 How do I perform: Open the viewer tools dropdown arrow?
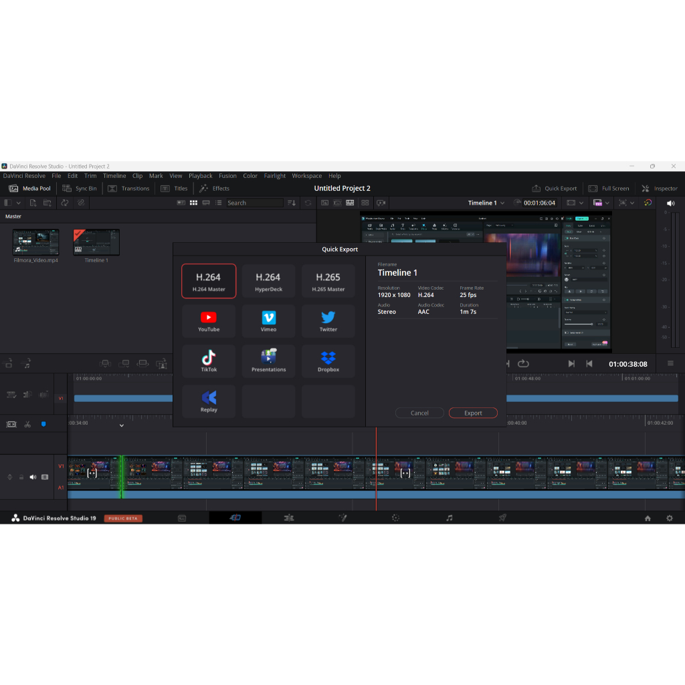click(632, 203)
